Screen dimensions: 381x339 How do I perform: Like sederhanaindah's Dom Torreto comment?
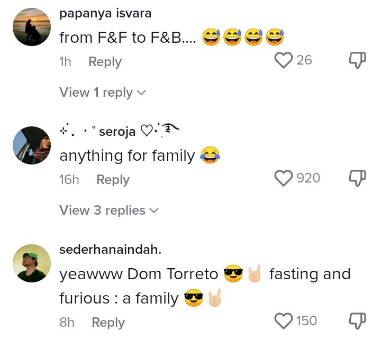tap(284, 321)
